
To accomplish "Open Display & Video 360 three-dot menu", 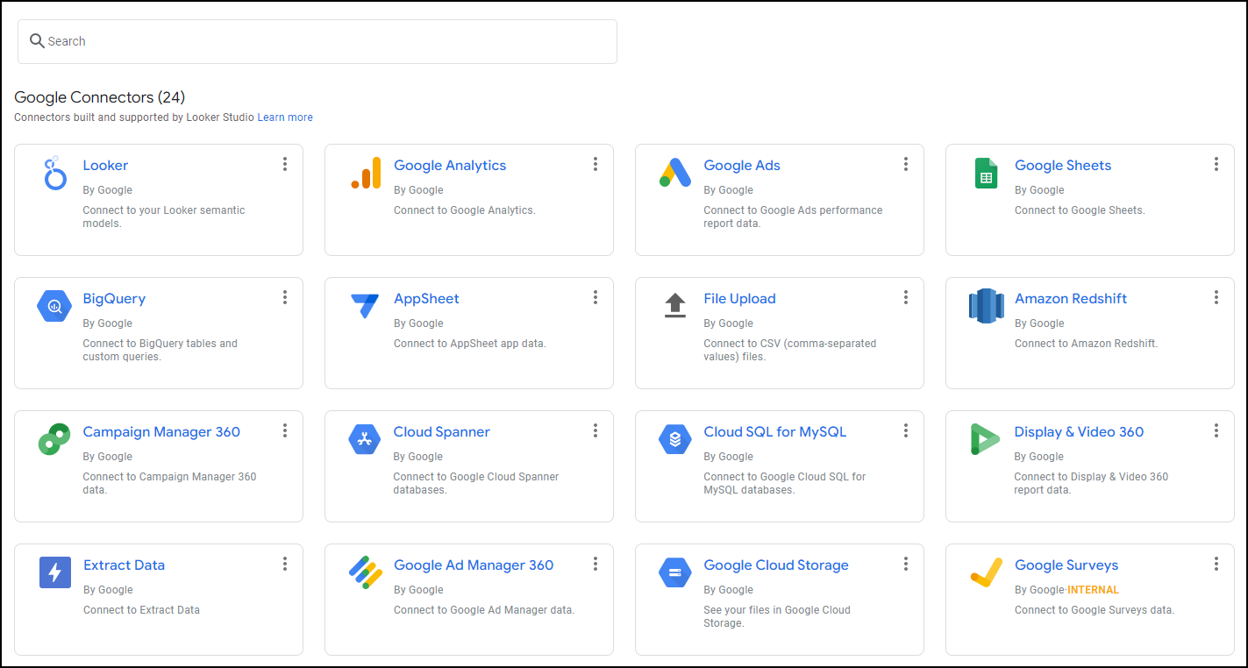I will click(x=1216, y=430).
